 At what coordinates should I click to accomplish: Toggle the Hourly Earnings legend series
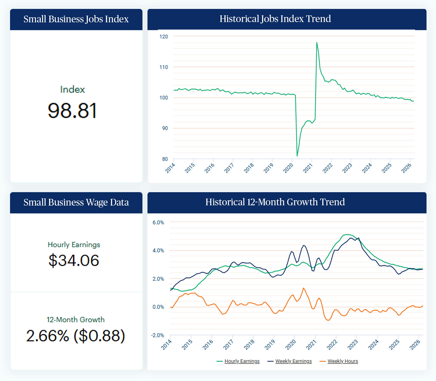pos(242,361)
